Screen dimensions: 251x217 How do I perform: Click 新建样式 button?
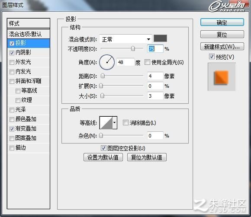[x=222, y=47]
